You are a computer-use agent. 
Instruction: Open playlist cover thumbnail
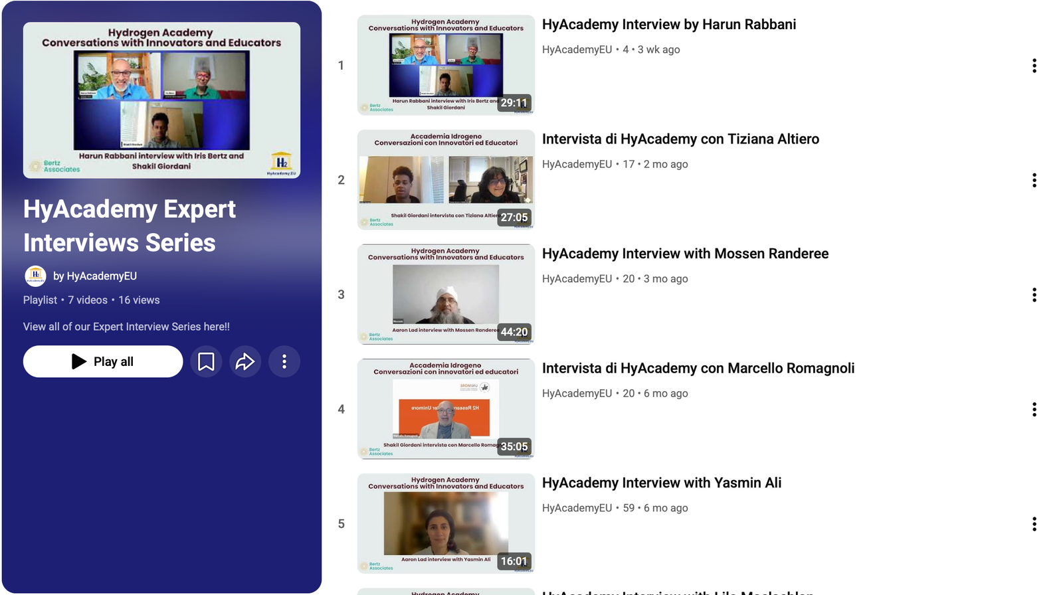click(161, 100)
